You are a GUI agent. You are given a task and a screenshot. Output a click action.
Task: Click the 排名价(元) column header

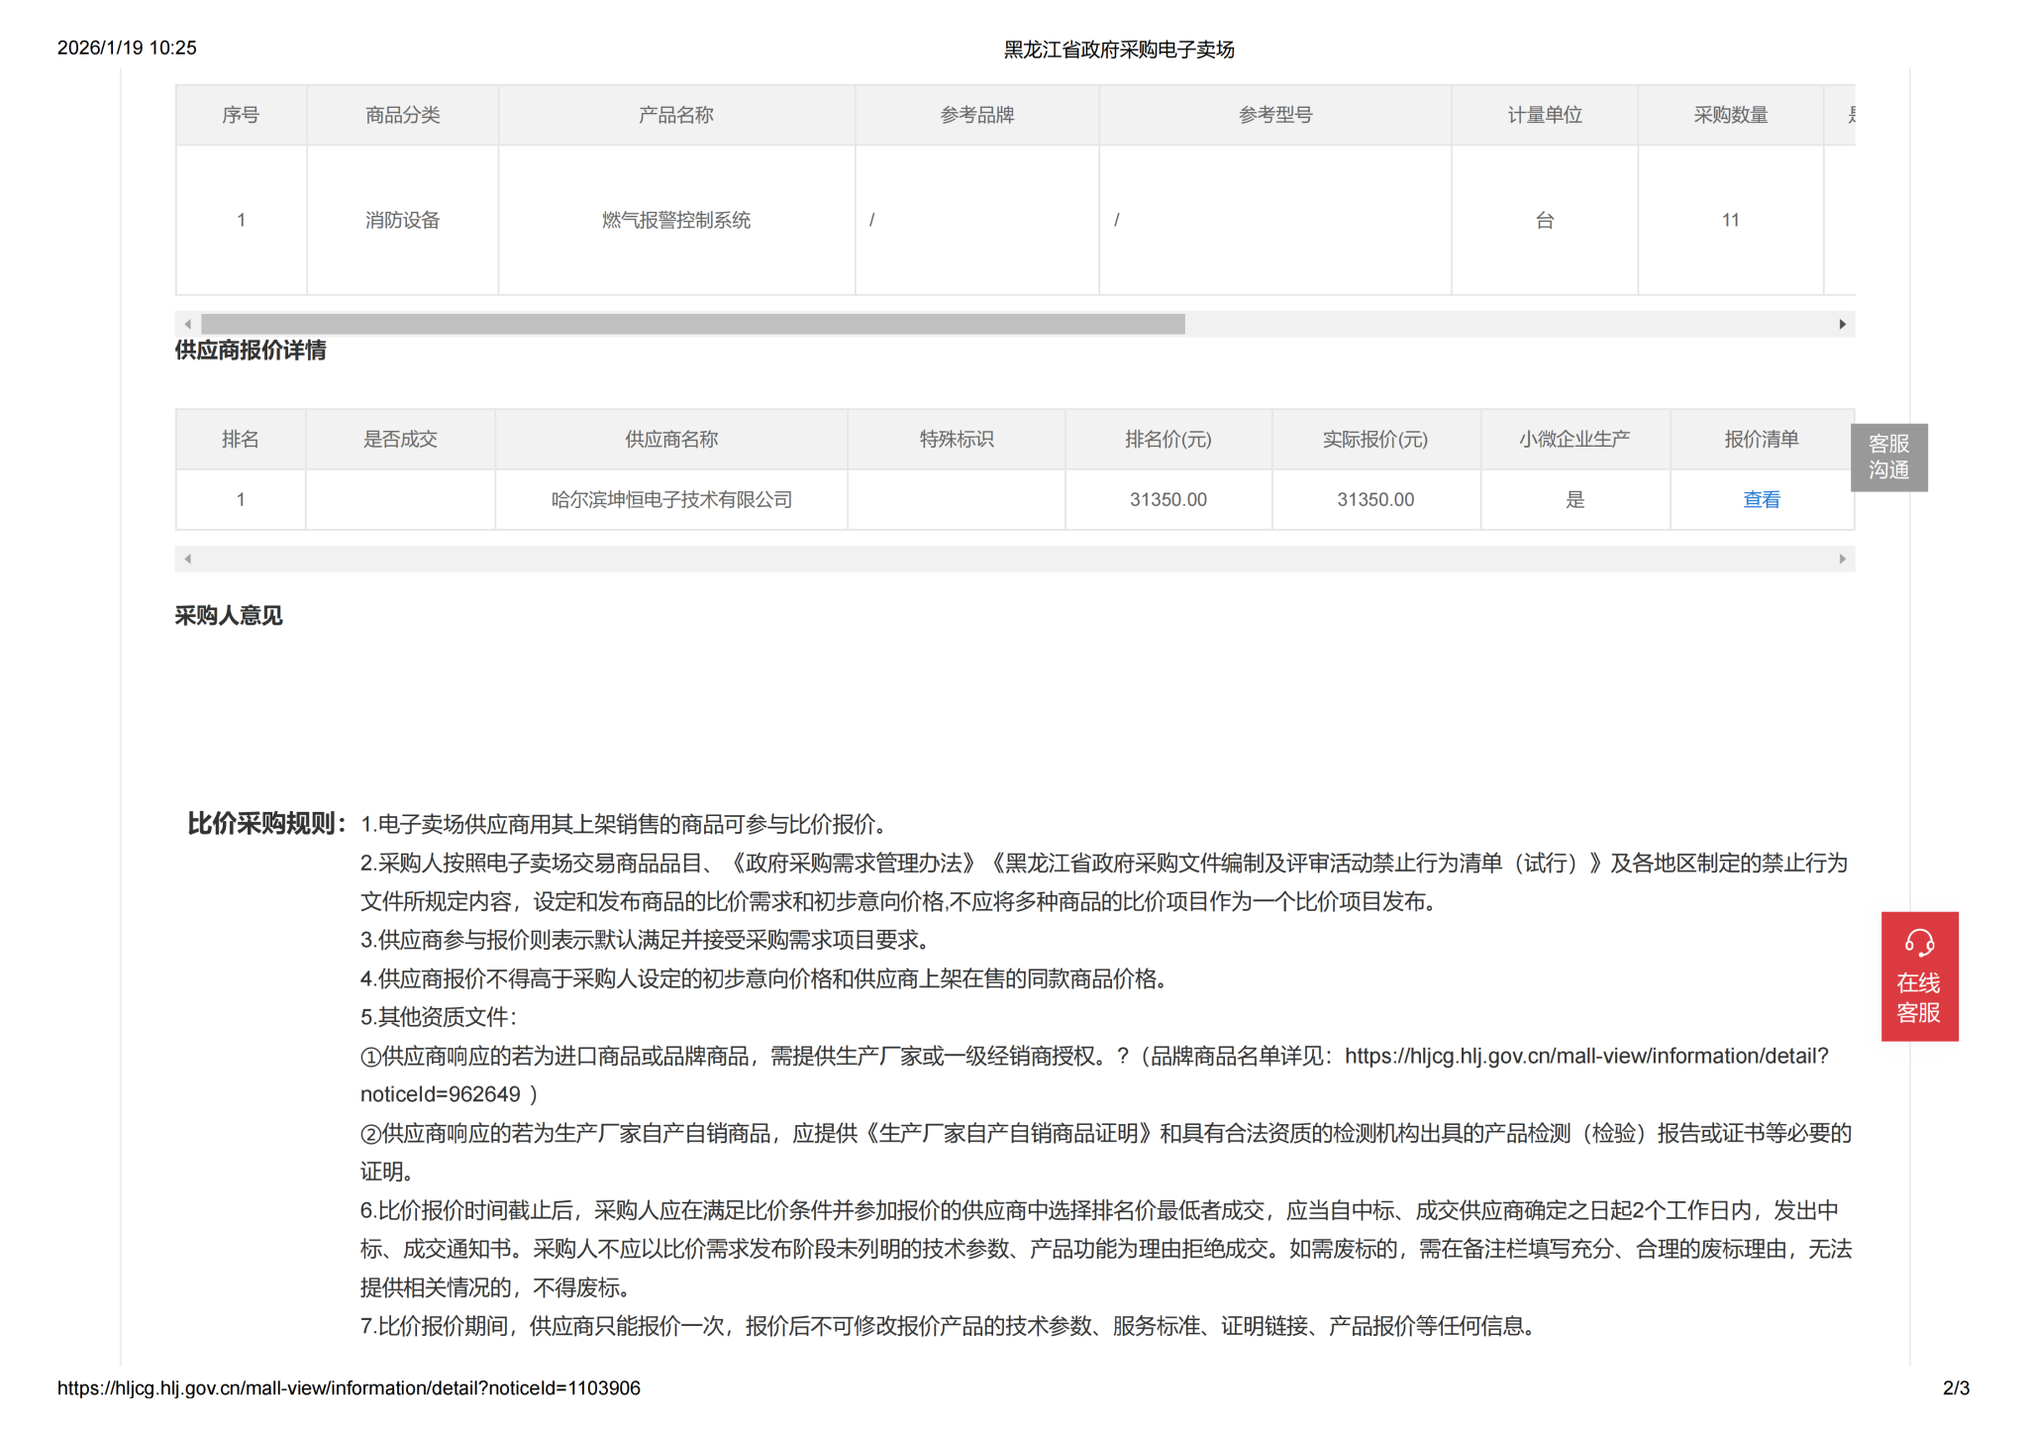pos(1167,440)
